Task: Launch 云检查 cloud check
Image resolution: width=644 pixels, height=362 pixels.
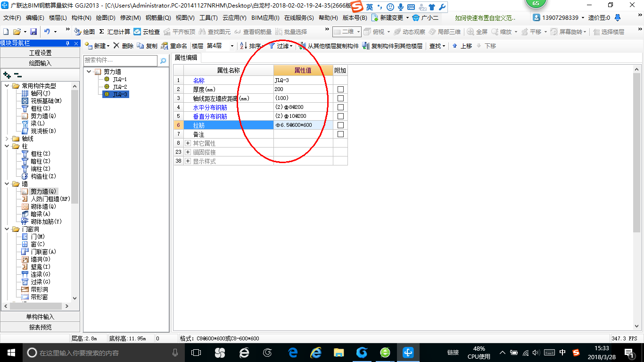Action: tap(147, 32)
